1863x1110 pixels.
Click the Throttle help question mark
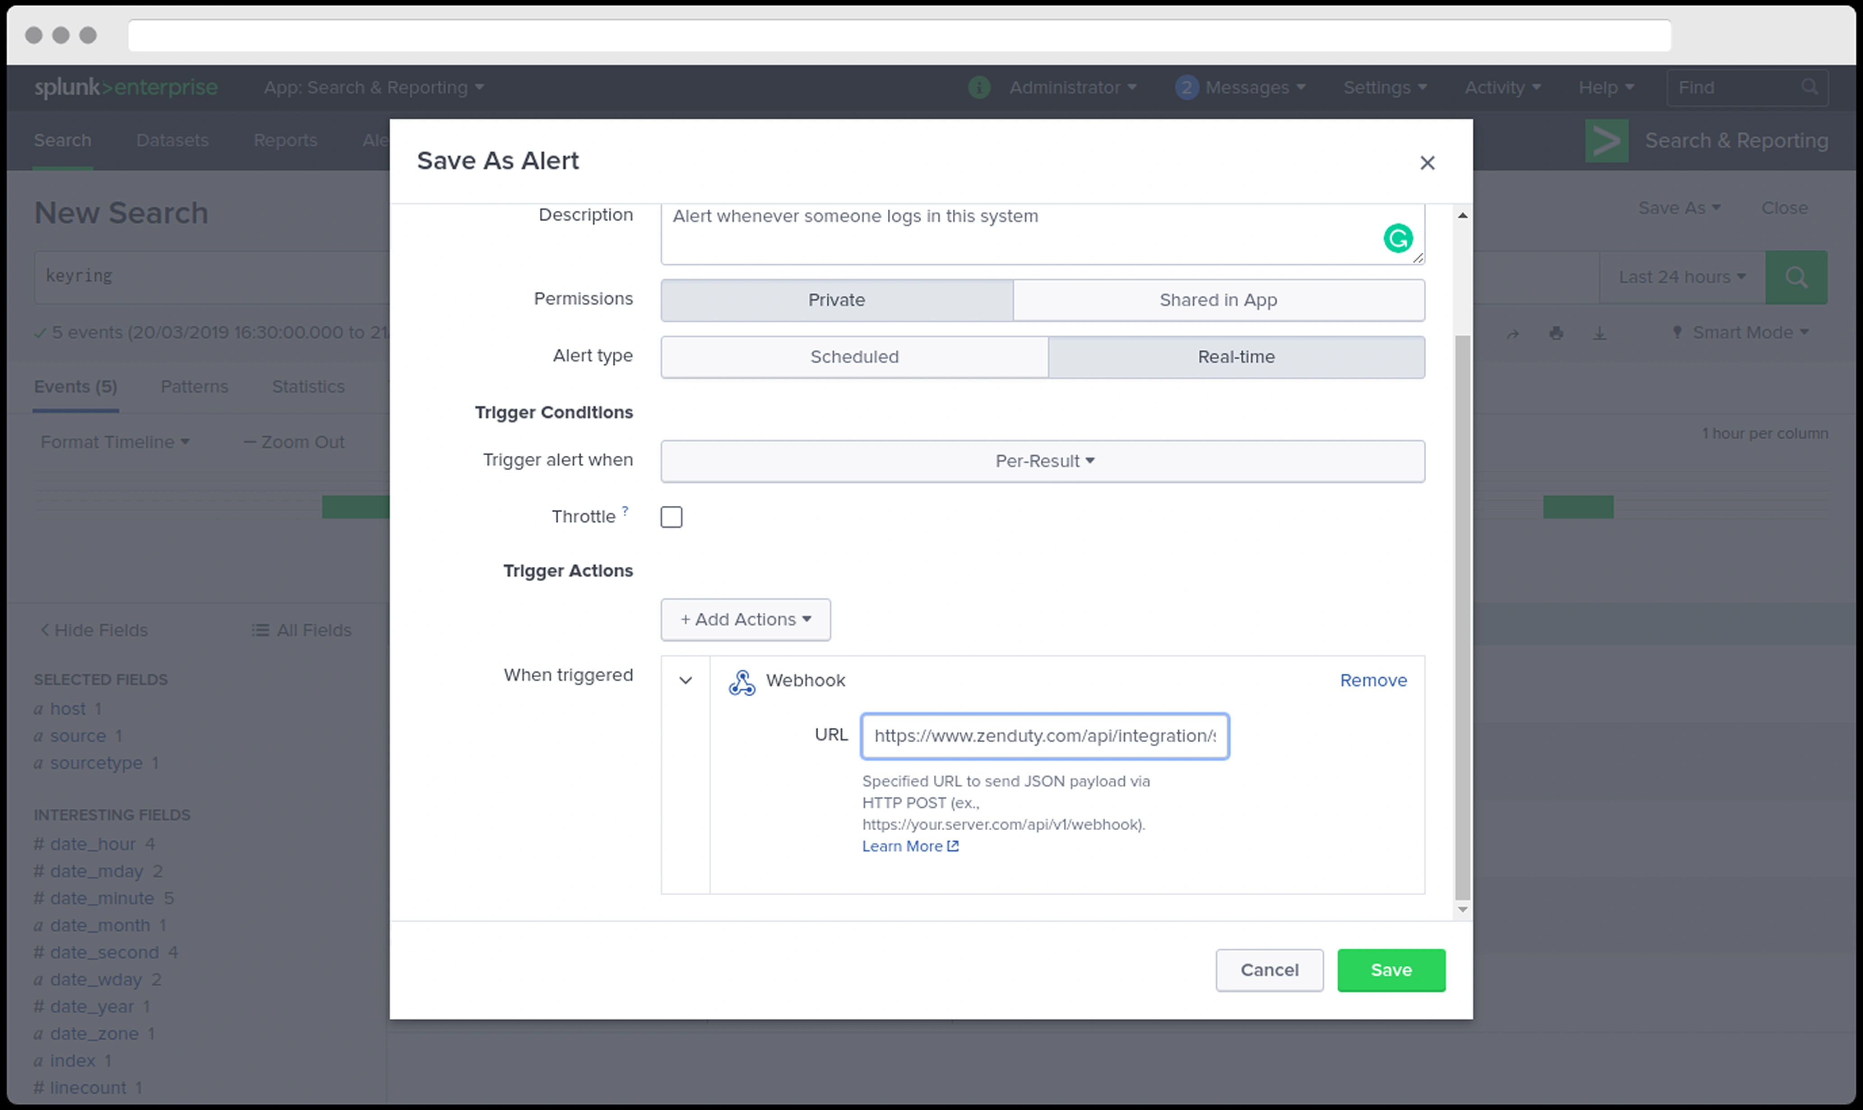(x=625, y=510)
